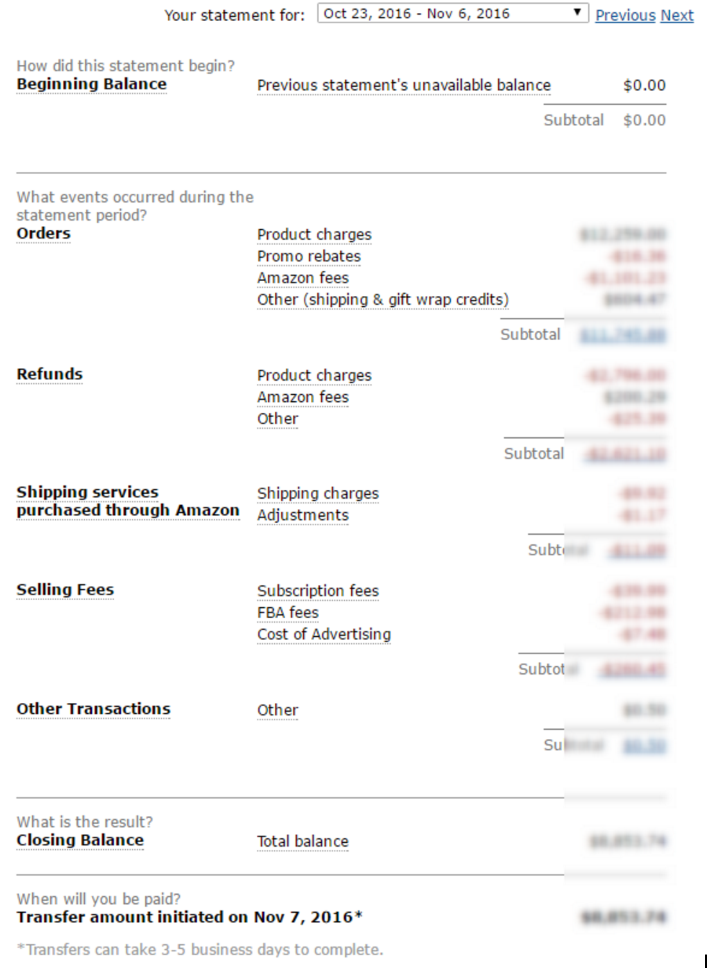Click the Shipping charges entry
The image size is (709, 968).
click(318, 494)
